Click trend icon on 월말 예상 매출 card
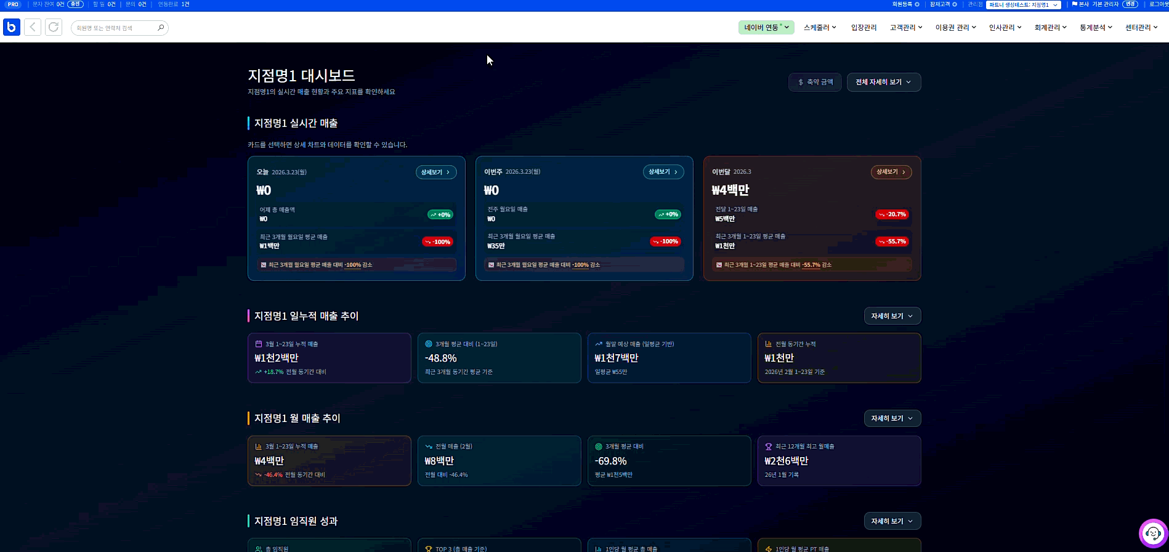The width and height of the screenshot is (1169, 552). pyautogui.click(x=599, y=344)
